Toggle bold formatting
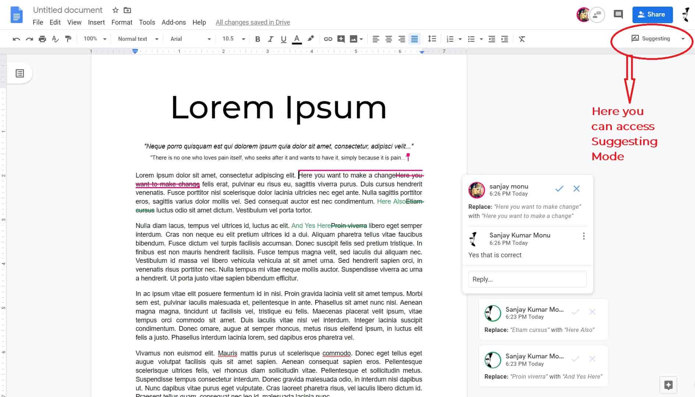The height and width of the screenshot is (397, 695). (257, 39)
